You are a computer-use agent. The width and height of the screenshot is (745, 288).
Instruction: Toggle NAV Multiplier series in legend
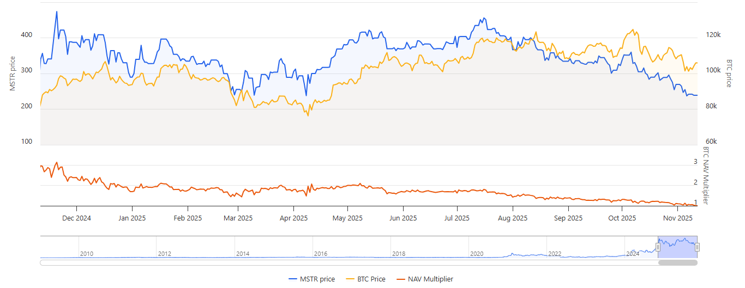(x=430, y=279)
